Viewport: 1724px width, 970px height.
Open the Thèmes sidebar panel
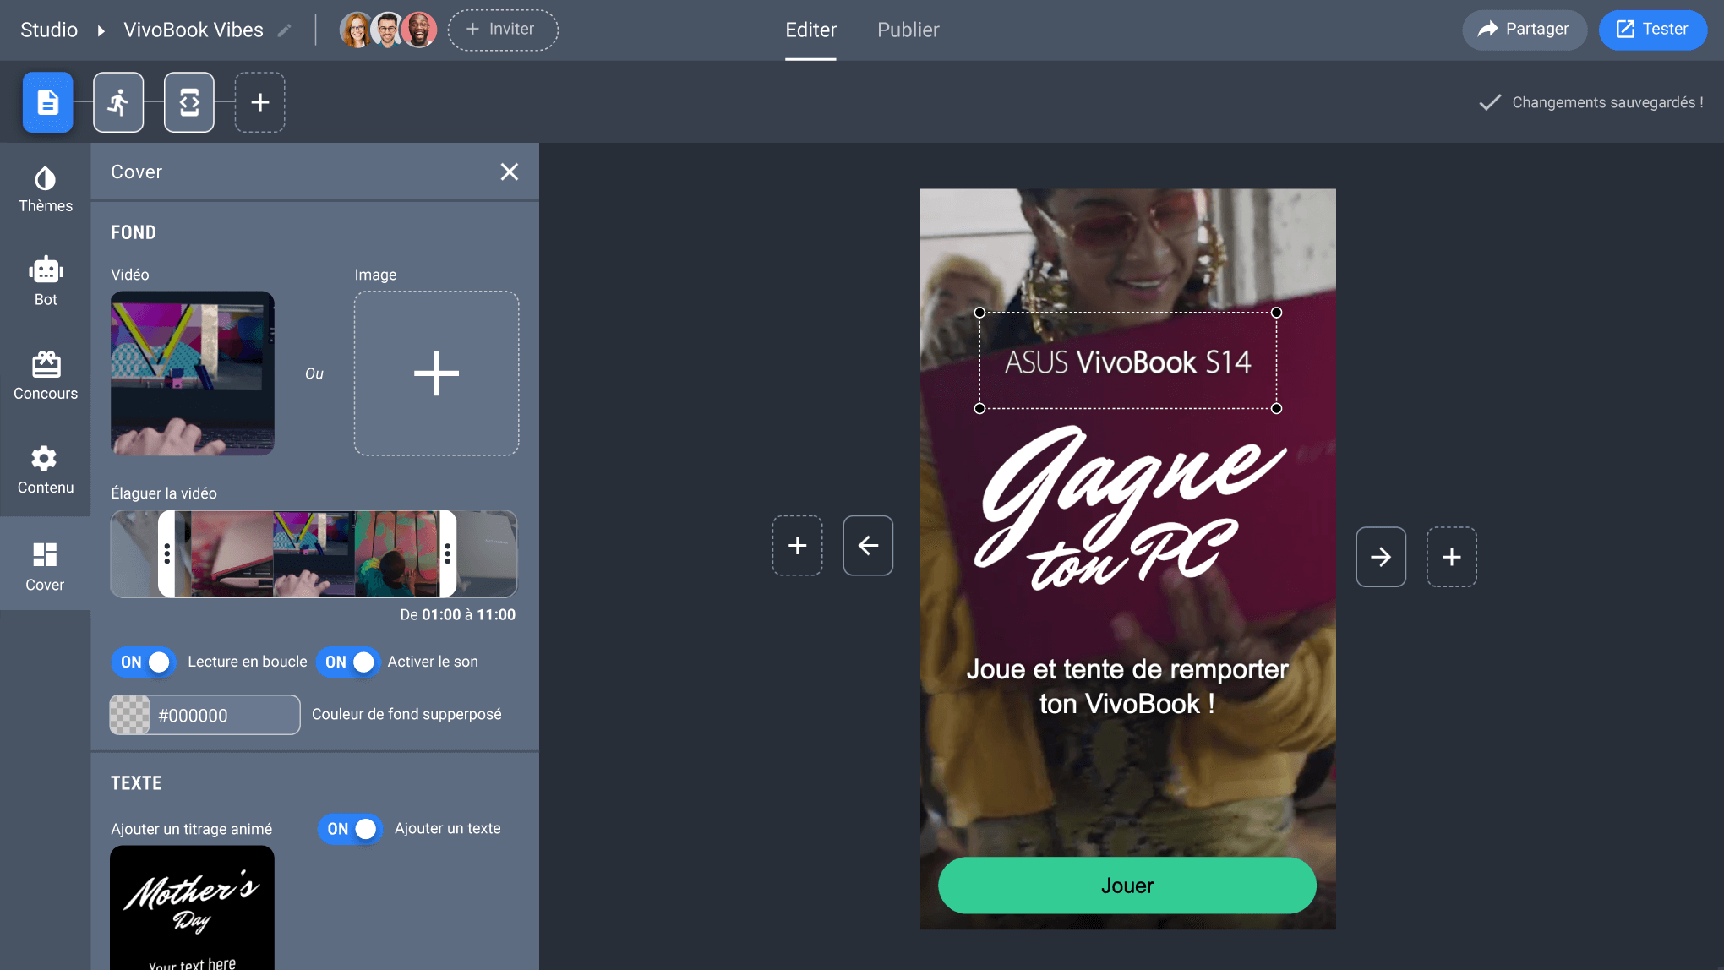click(x=45, y=189)
